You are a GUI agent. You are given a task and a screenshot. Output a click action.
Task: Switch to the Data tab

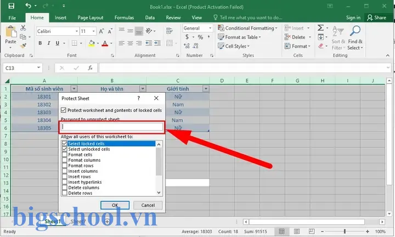[150, 18]
